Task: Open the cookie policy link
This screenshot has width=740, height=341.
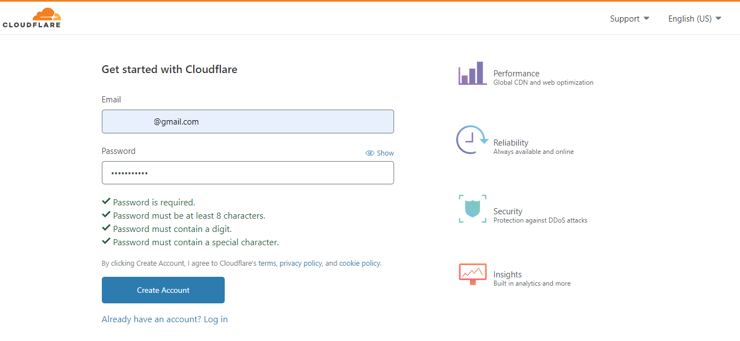Action: click(359, 263)
